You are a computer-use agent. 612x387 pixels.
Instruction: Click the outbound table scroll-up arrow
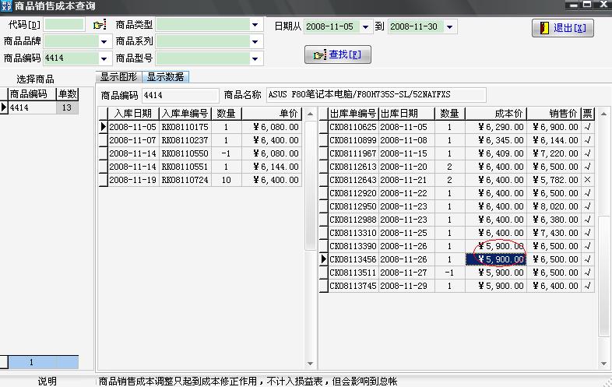603,114
